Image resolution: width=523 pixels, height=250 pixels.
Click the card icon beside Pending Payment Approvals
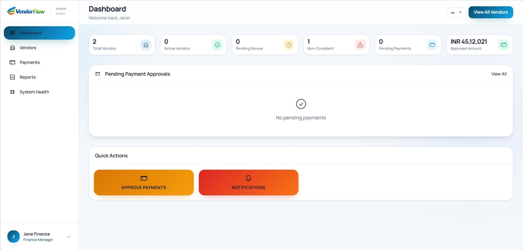98,74
